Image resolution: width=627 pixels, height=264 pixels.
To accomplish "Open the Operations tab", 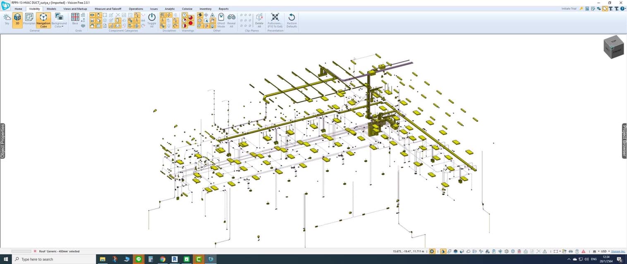I will coord(136,9).
